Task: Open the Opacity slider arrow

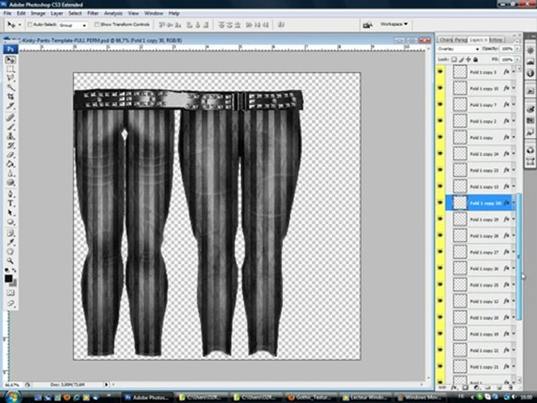Action: click(x=517, y=49)
